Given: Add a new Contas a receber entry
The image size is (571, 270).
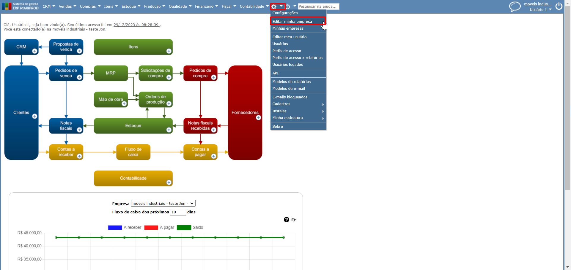Looking at the screenshot, I should click(x=79, y=156).
